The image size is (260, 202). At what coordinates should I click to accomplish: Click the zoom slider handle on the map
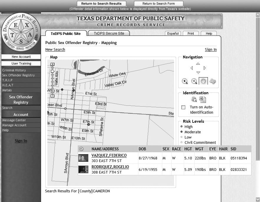click(53, 71)
